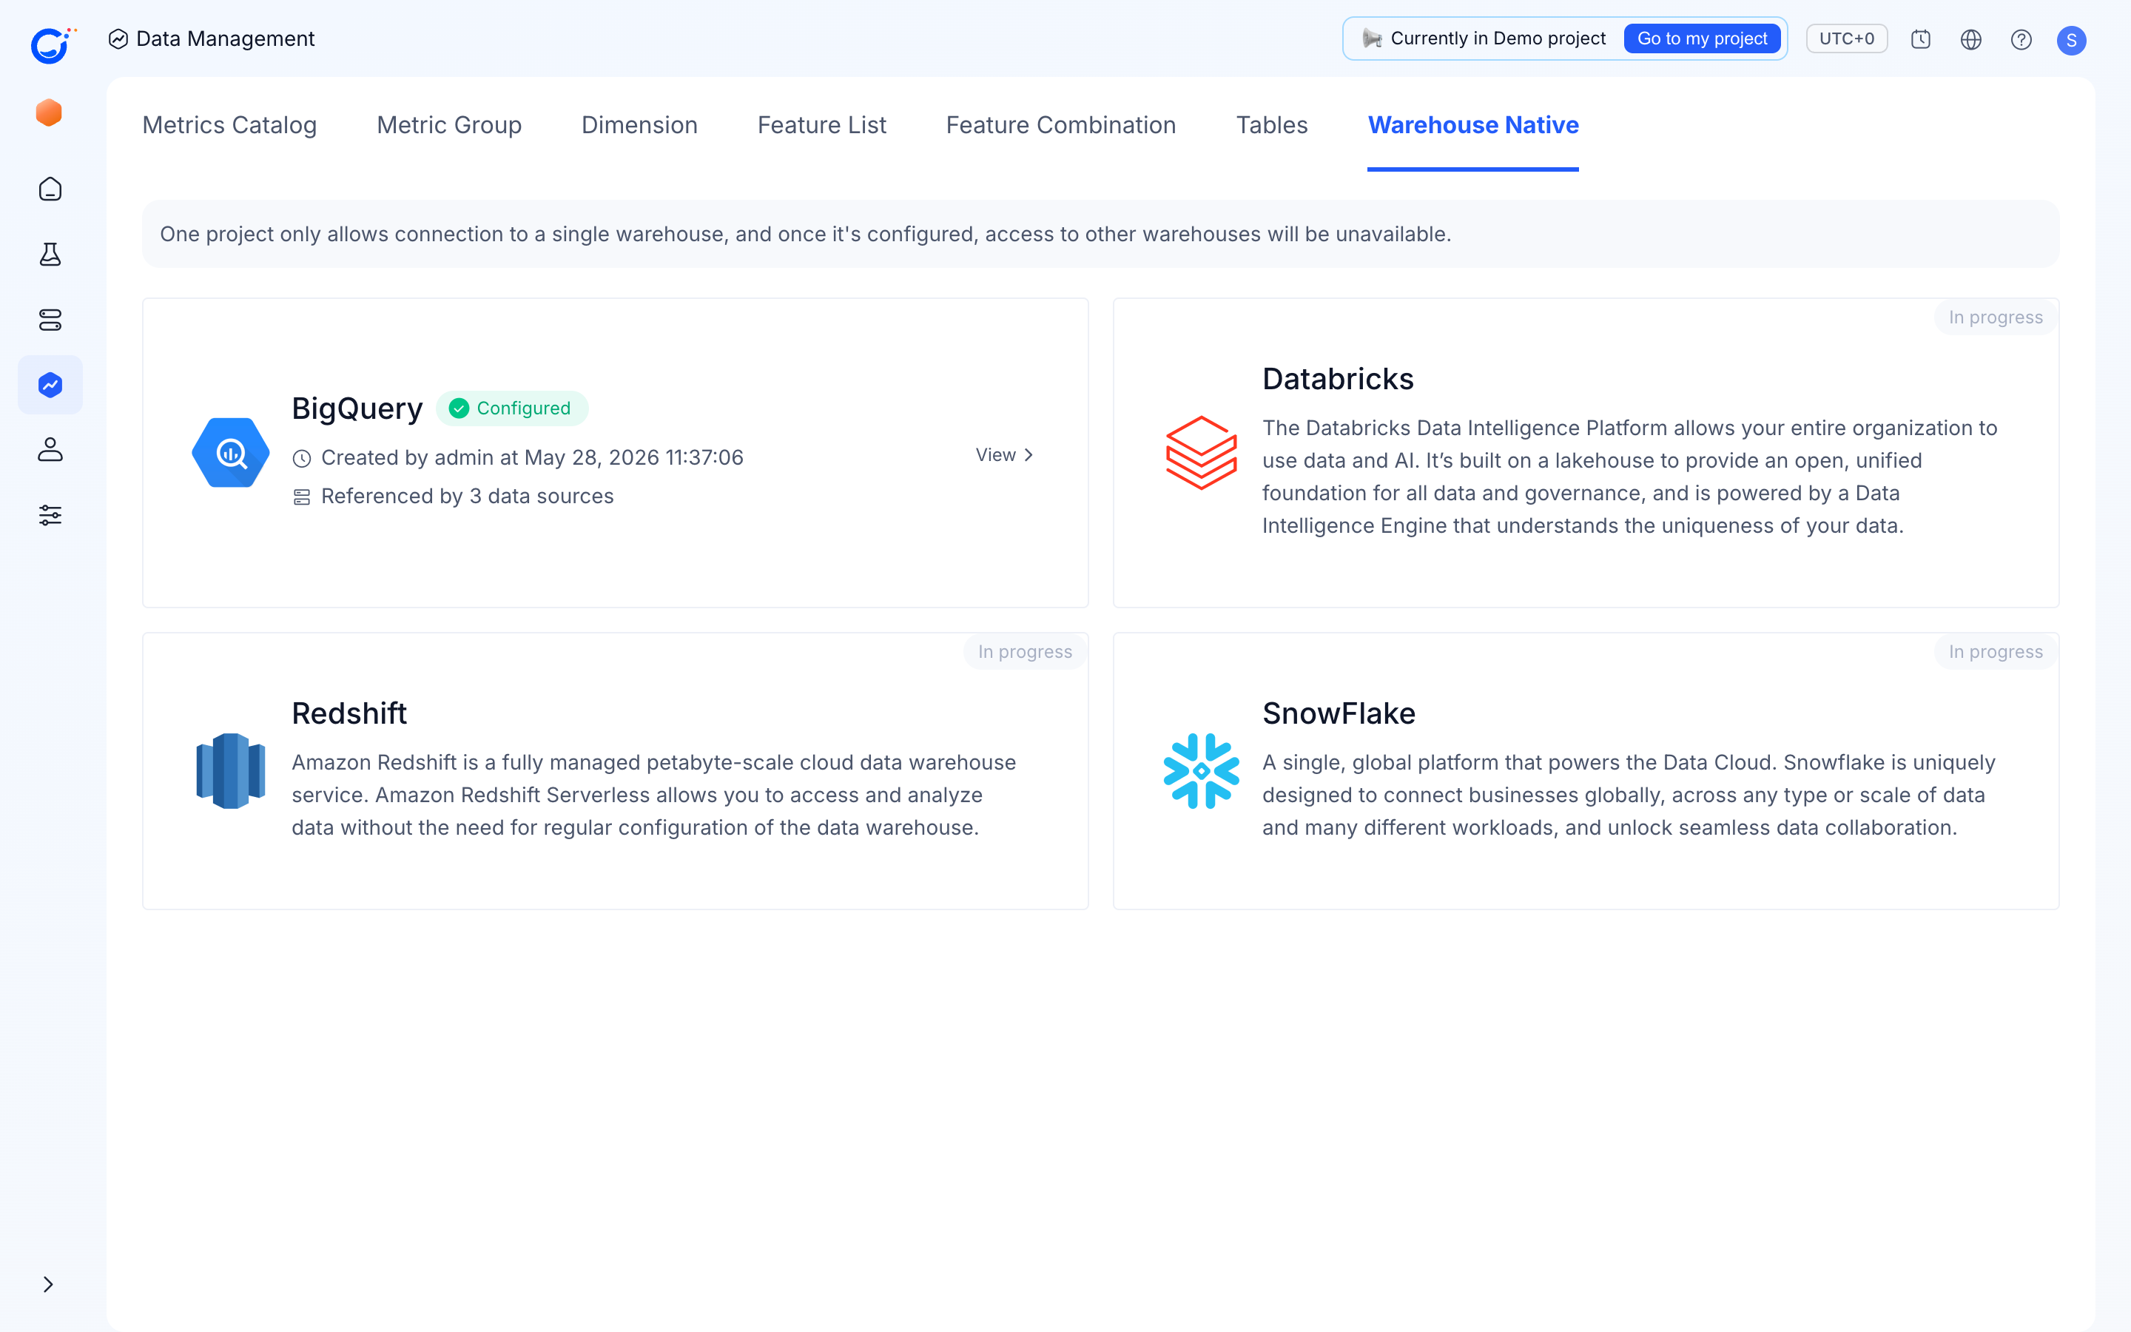Click the BigQuery logo icon
This screenshot has height=1332, width=2131.
231,453
